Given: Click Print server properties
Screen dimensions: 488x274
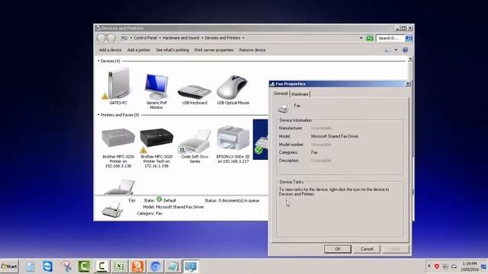Looking at the screenshot, I should [x=213, y=50].
